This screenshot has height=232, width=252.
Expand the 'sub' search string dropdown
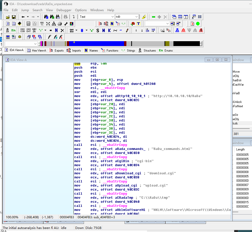[137, 17]
